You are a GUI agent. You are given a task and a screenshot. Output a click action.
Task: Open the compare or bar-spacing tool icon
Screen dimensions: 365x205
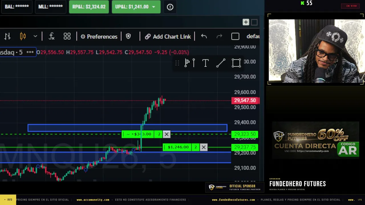coord(7,36)
